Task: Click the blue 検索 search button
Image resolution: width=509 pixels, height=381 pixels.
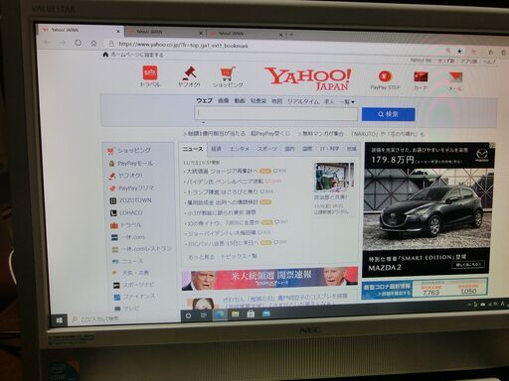Action: tap(388, 114)
